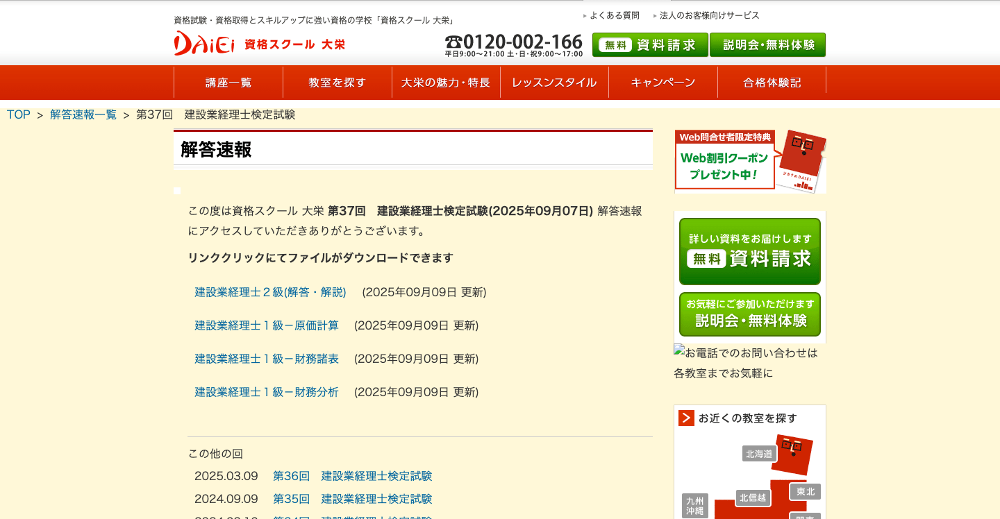Open the 第36回 建設業経理士検定試験 link
This screenshot has height=519, width=1000.
click(352, 476)
